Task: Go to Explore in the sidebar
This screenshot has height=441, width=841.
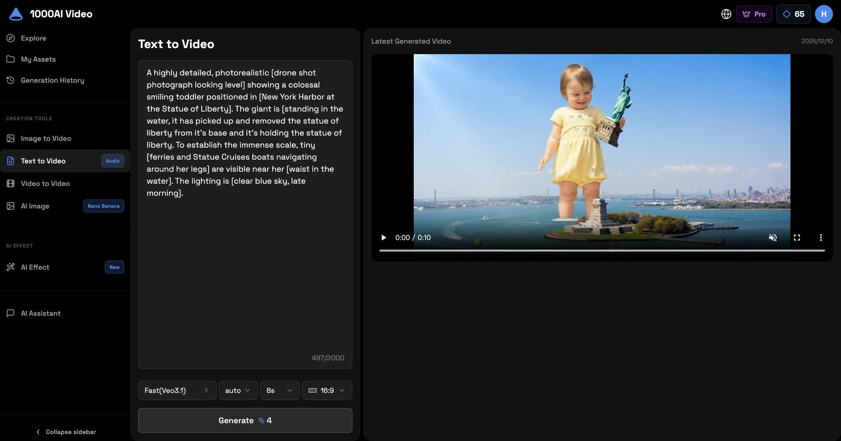Action: click(34, 38)
